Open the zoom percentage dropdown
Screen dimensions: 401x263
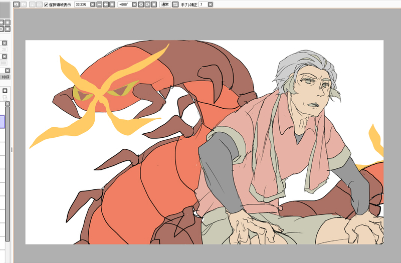coord(93,5)
